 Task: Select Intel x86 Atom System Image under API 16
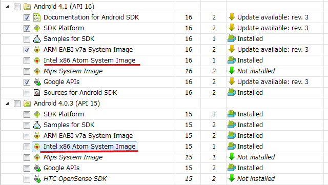coord(89,60)
